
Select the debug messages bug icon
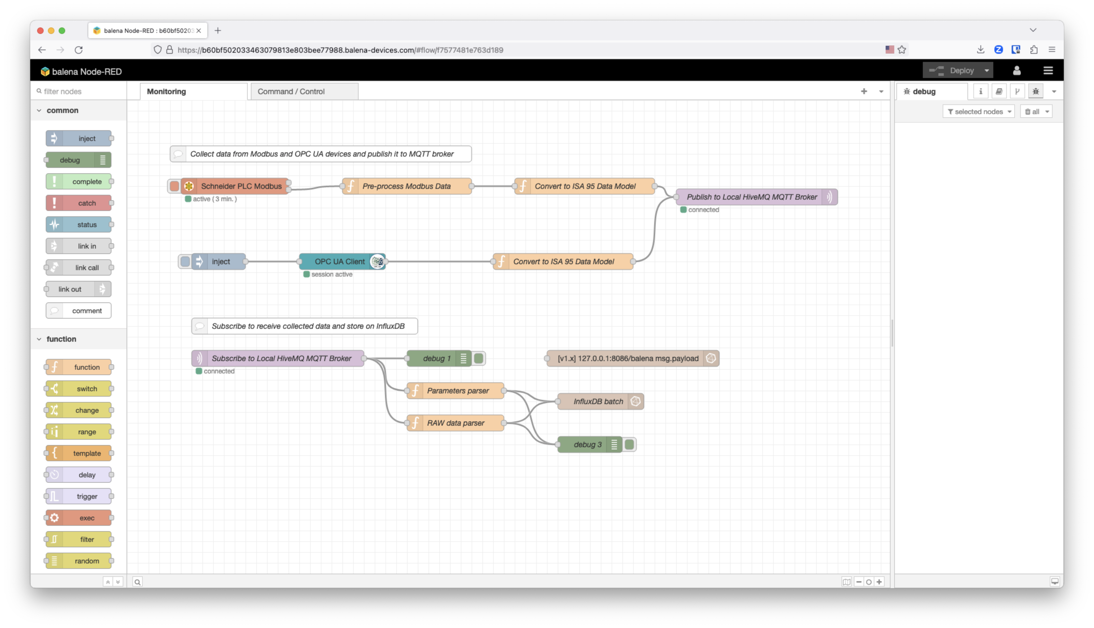pos(1035,91)
